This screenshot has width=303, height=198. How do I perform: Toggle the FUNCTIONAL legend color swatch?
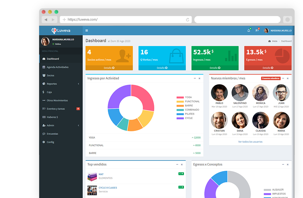click(x=180, y=102)
